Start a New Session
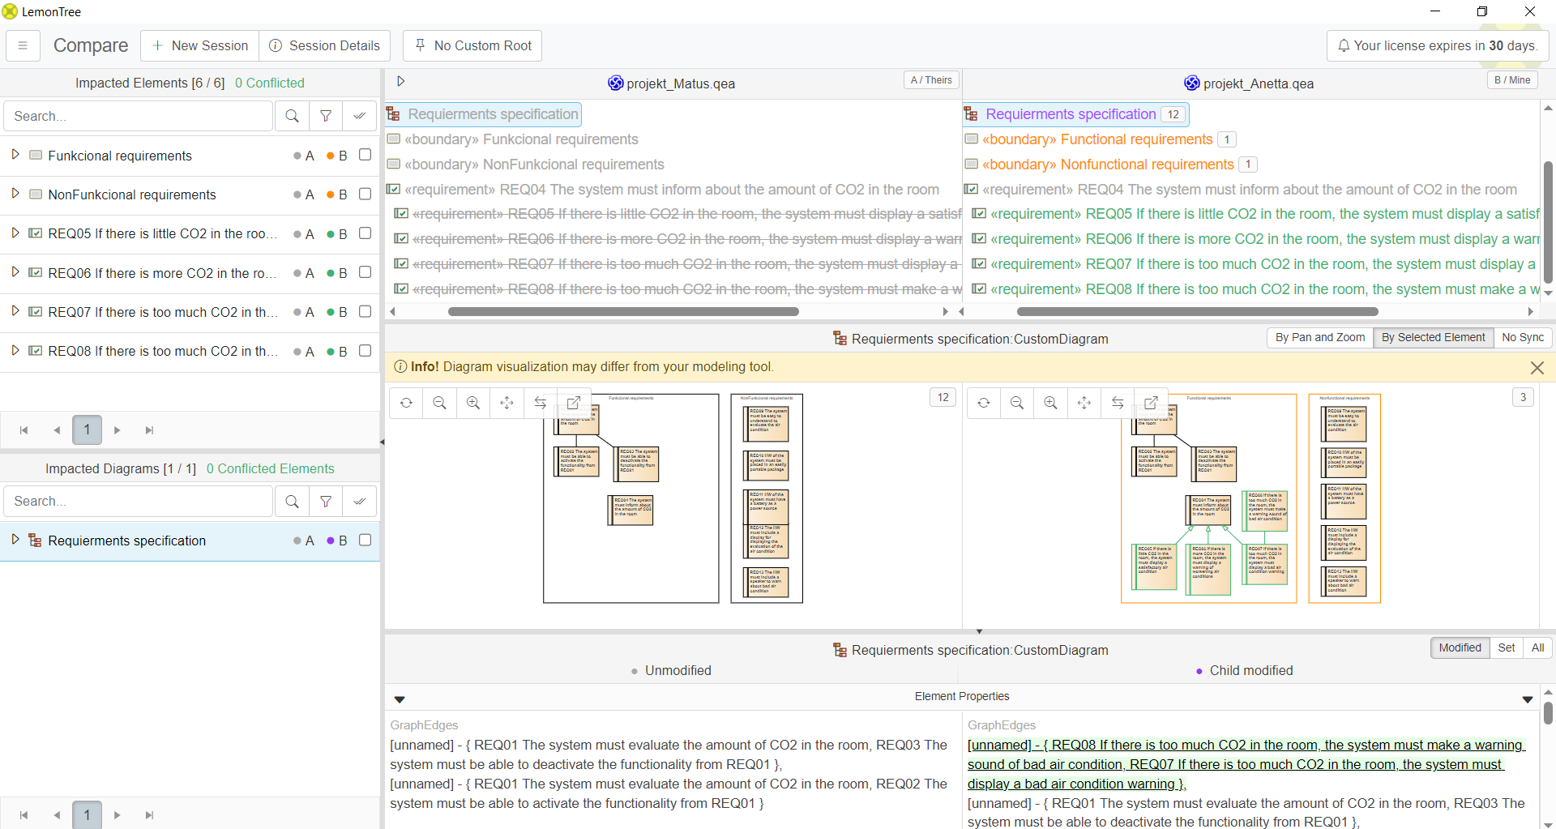The height and width of the screenshot is (829, 1556). pos(200,45)
